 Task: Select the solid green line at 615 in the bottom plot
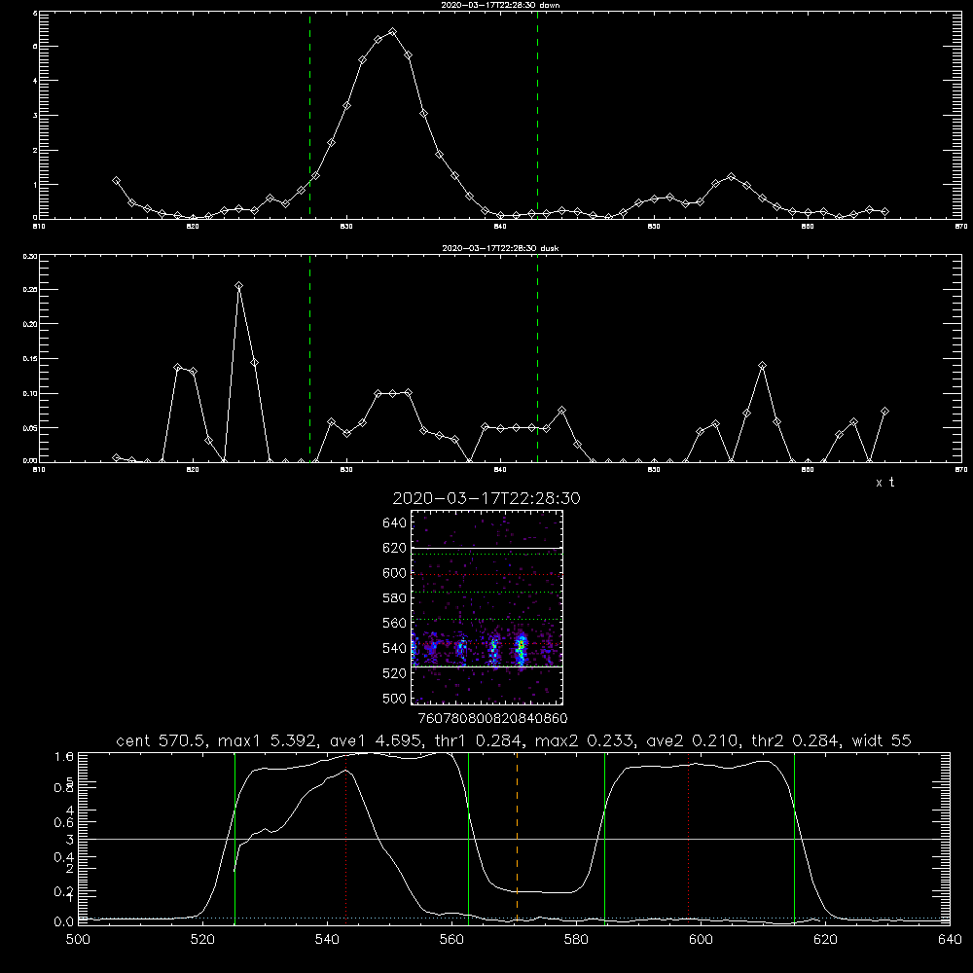point(794,838)
